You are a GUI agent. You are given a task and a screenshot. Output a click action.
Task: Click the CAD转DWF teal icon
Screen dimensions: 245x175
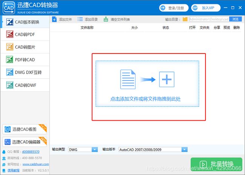pyautogui.click(x=10, y=85)
